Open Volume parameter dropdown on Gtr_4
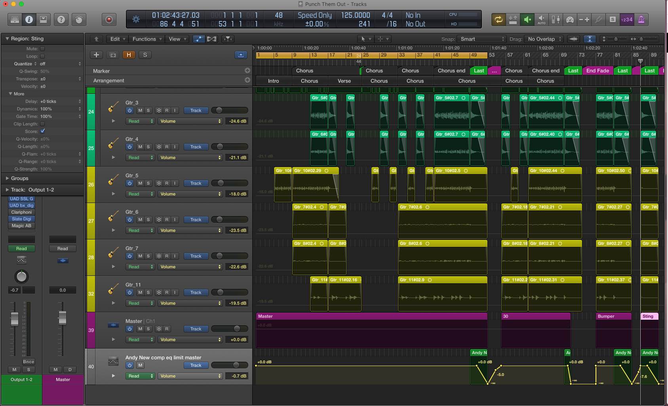The height and width of the screenshot is (406, 668). click(190, 157)
